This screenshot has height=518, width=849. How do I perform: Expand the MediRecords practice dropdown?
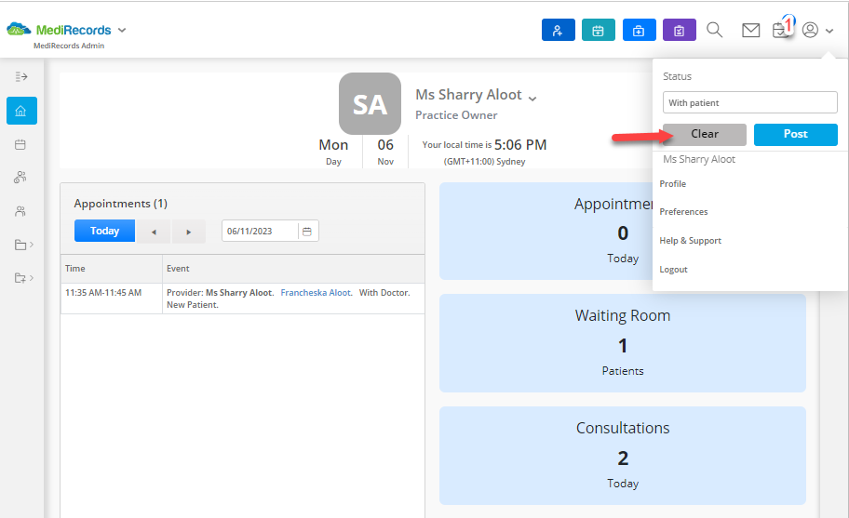pos(122,31)
